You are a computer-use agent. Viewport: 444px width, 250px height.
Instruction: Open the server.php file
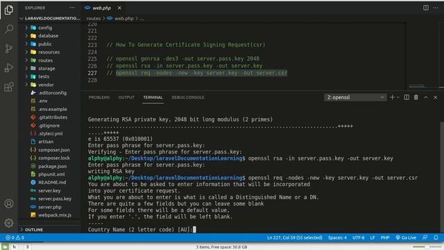coord(50,207)
